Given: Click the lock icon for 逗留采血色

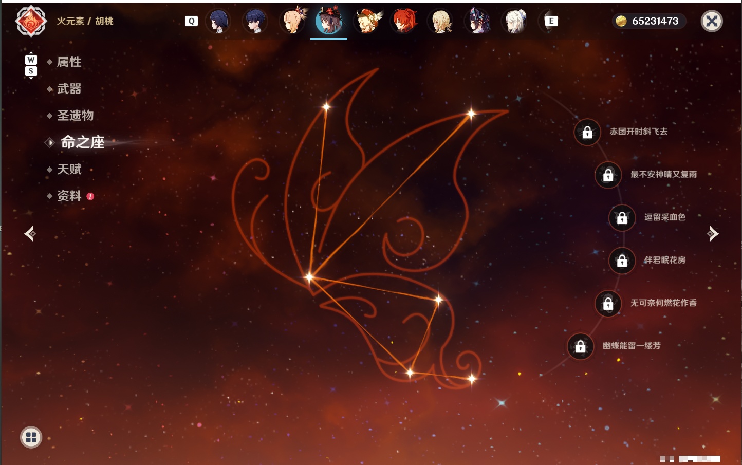Looking at the screenshot, I should coord(622,218).
